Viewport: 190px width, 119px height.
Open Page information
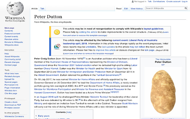point(12,88)
